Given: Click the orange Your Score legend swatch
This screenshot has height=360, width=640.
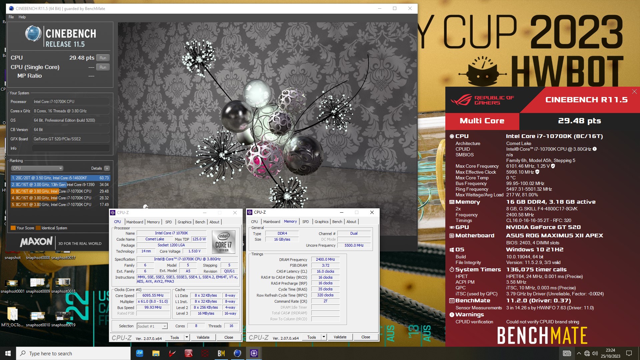Looking at the screenshot, I should tap(13, 228).
